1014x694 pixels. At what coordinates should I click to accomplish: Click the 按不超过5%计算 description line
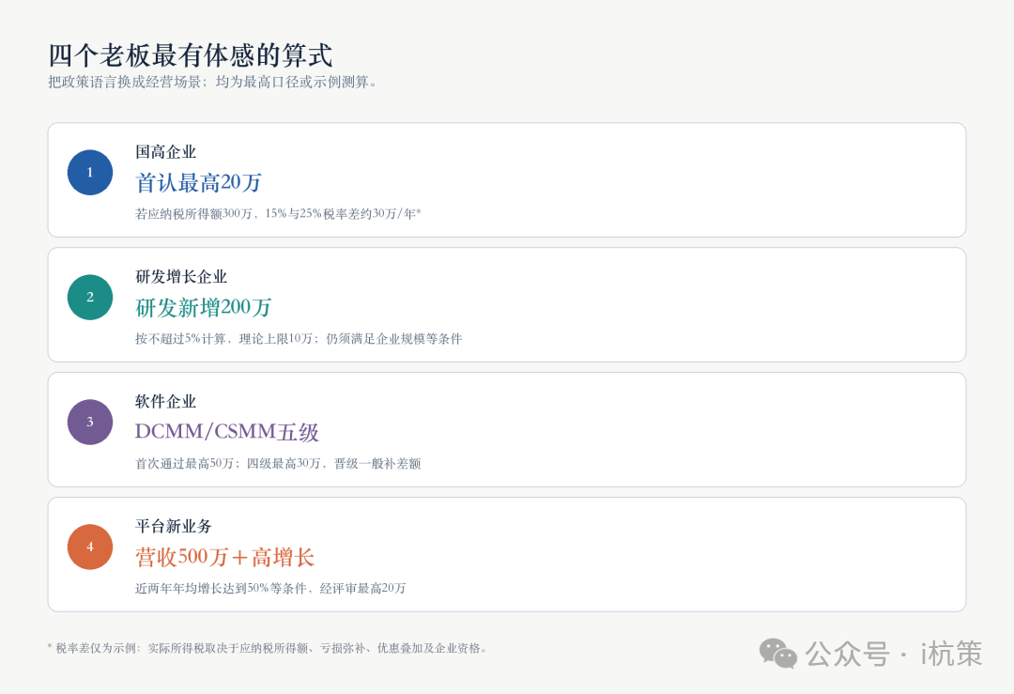coord(299,338)
